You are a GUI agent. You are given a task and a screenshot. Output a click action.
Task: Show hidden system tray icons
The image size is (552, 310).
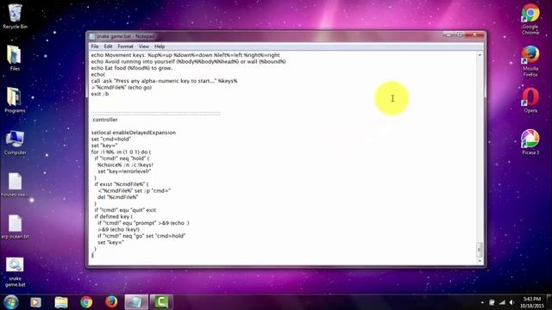[482, 302]
